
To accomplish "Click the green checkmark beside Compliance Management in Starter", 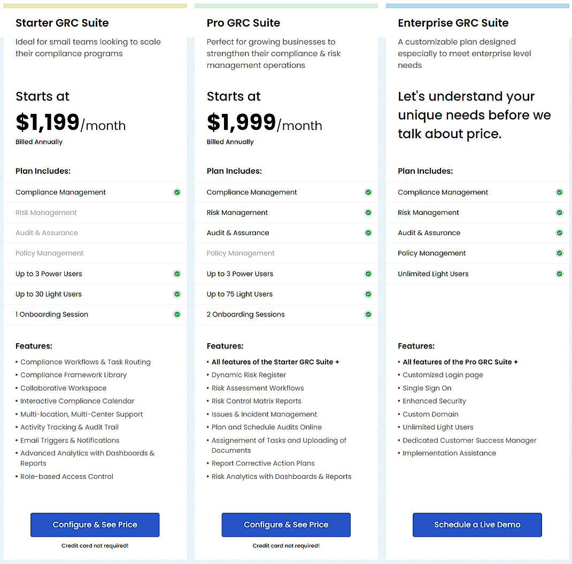I will click(x=177, y=192).
